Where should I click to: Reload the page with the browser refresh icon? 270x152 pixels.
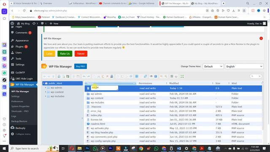(x=24, y=11)
